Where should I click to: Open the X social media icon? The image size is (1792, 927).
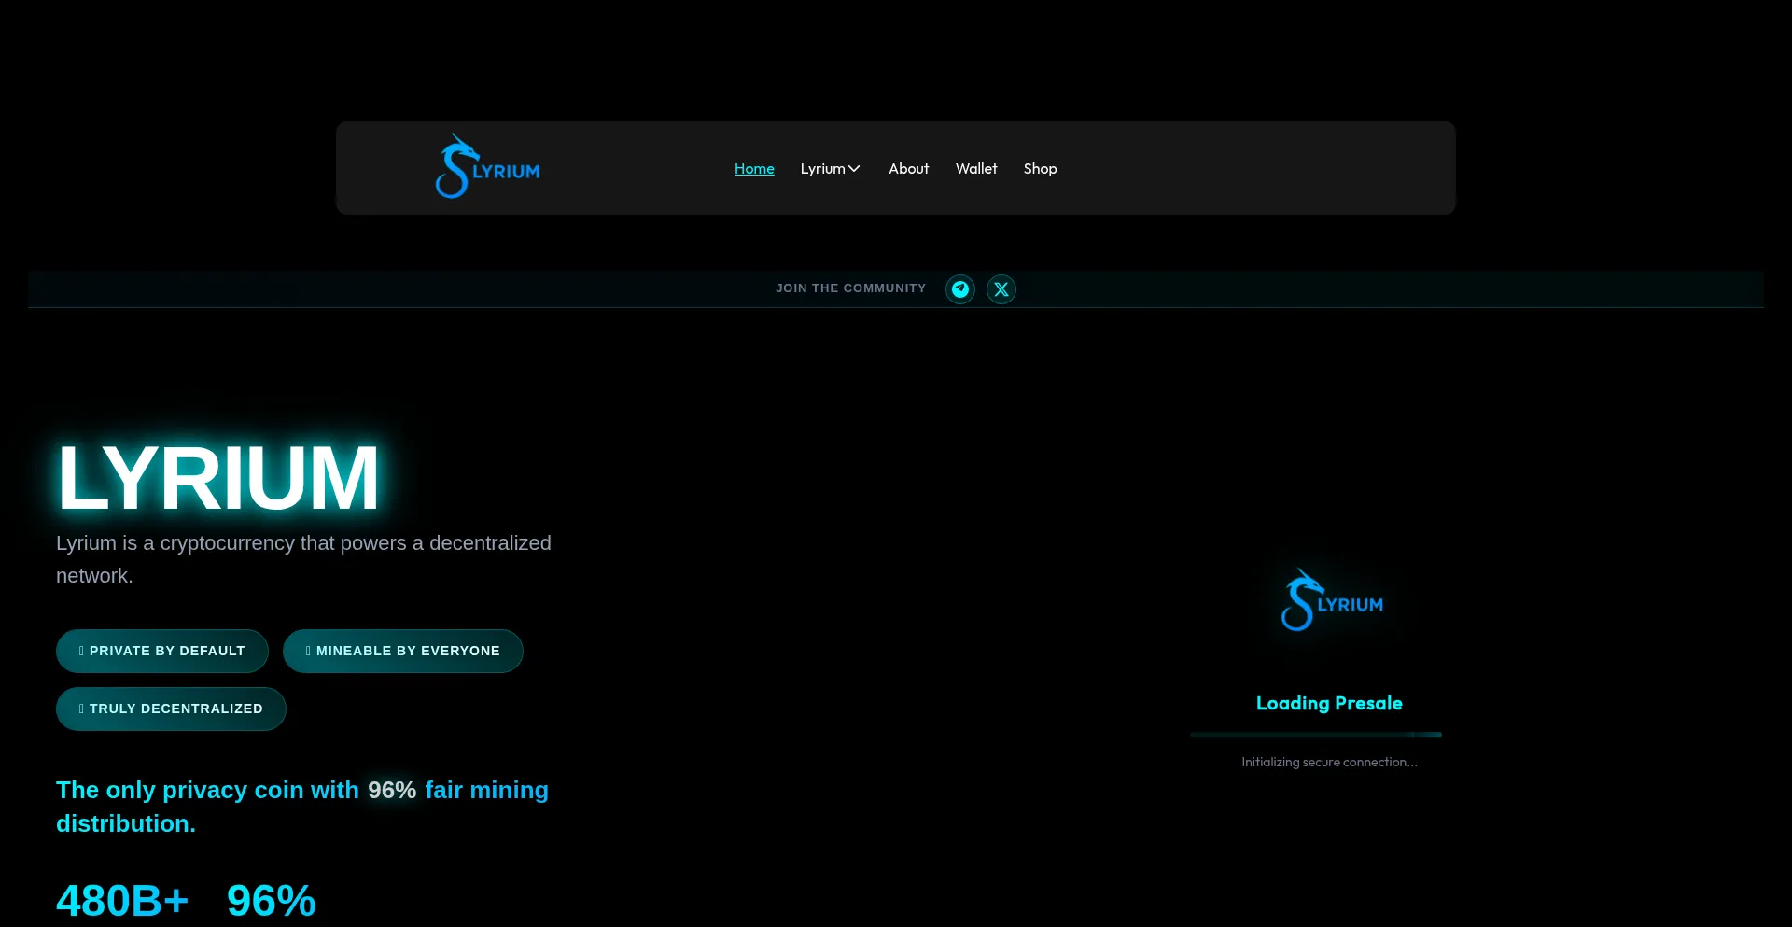click(1001, 289)
